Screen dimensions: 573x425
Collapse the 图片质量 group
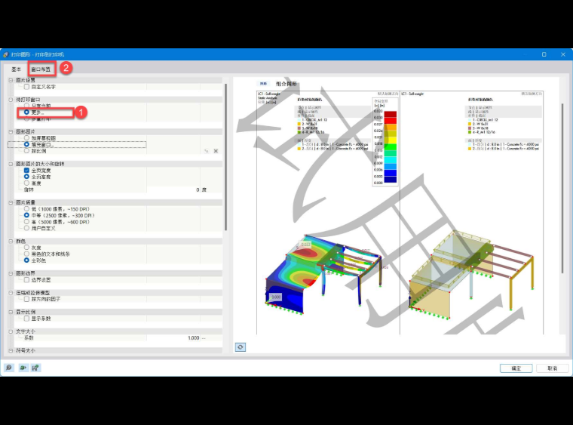pyautogui.click(x=11, y=202)
